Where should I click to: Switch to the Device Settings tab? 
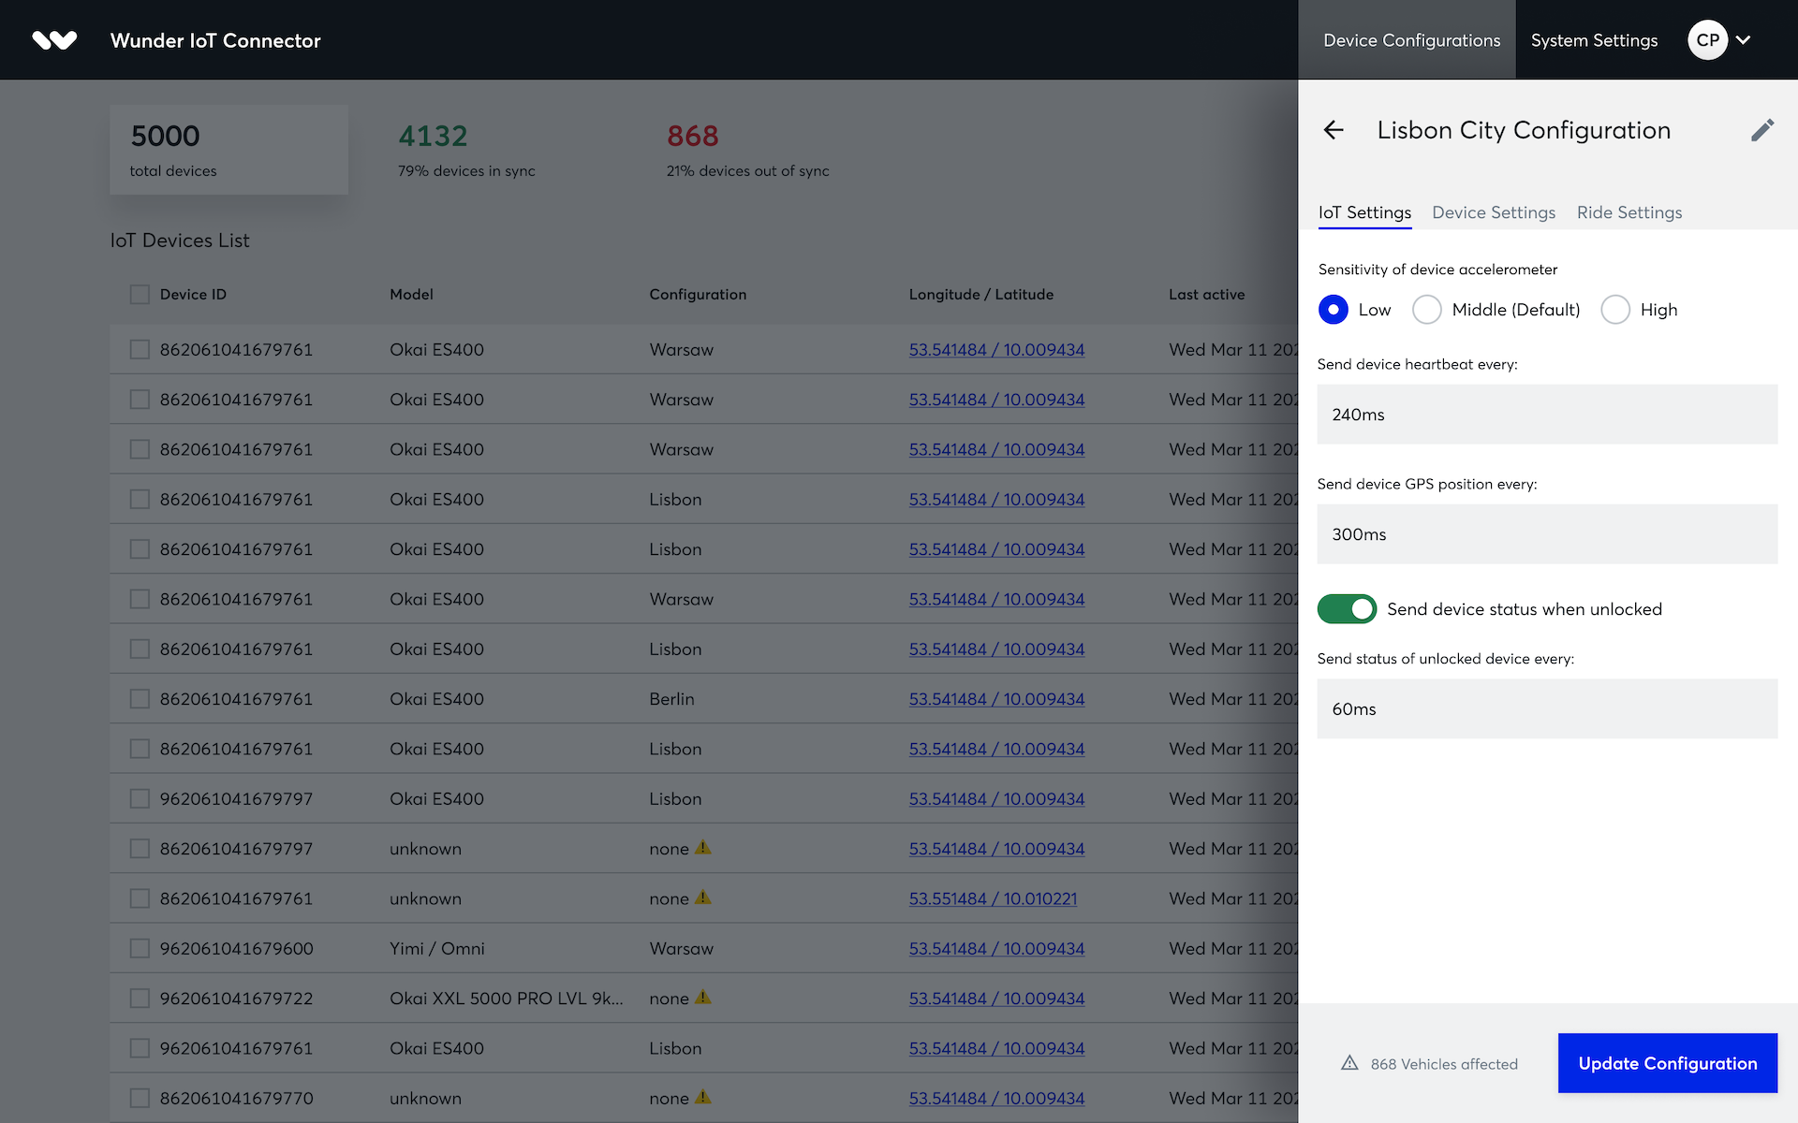(1494, 212)
